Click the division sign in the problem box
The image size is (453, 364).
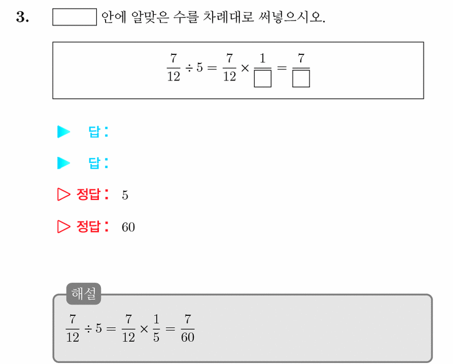click(x=189, y=68)
